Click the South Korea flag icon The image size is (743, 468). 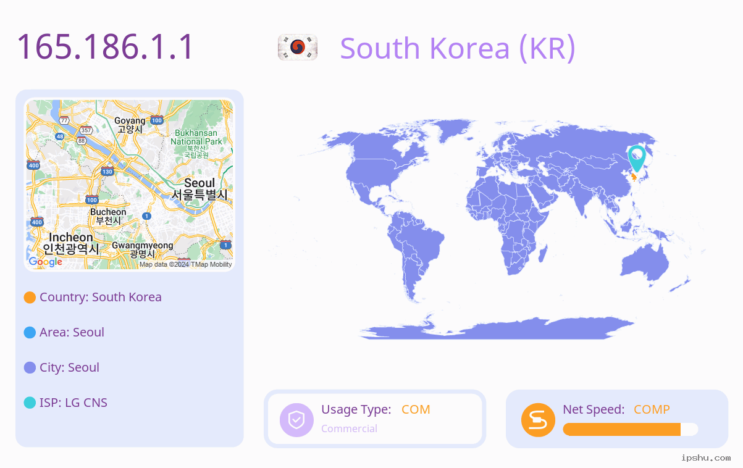pos(298,48)
